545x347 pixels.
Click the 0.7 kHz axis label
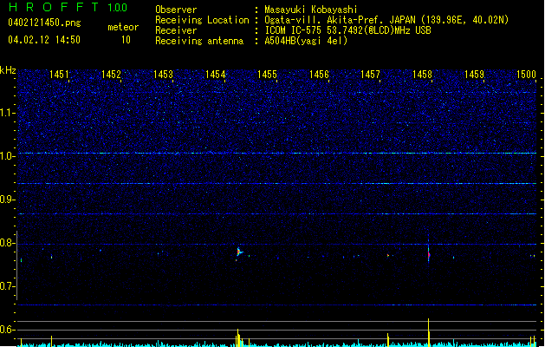tap(7, 286)
